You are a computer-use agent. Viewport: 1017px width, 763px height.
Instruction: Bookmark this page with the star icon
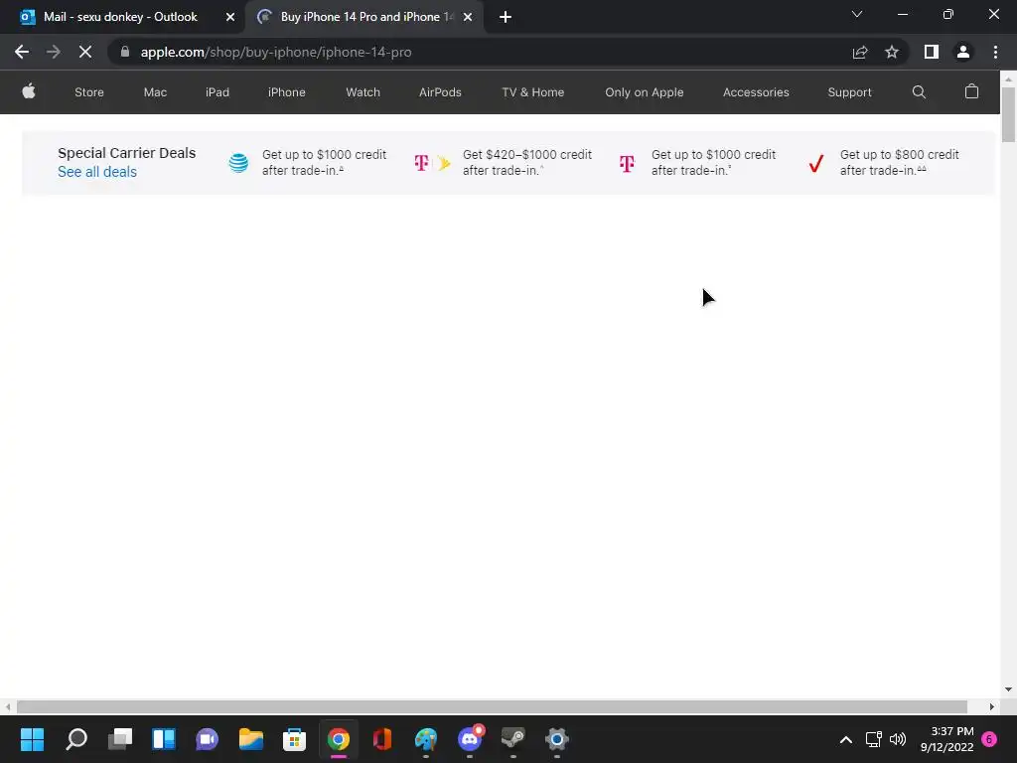(892, 52)
